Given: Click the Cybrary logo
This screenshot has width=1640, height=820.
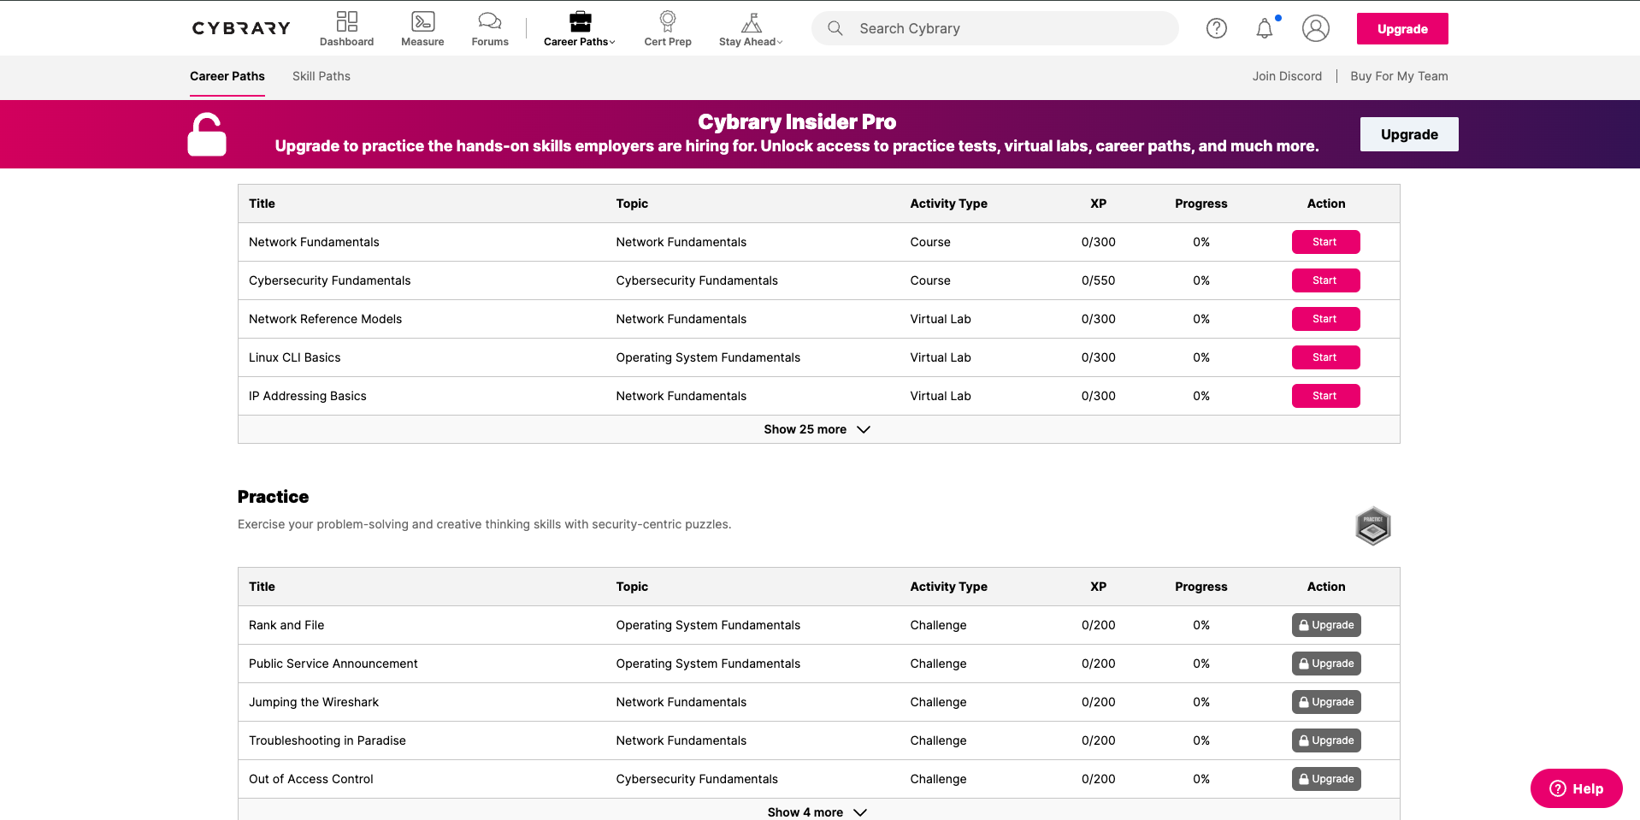Looking at the screenshot, I should tap(241, 28).
